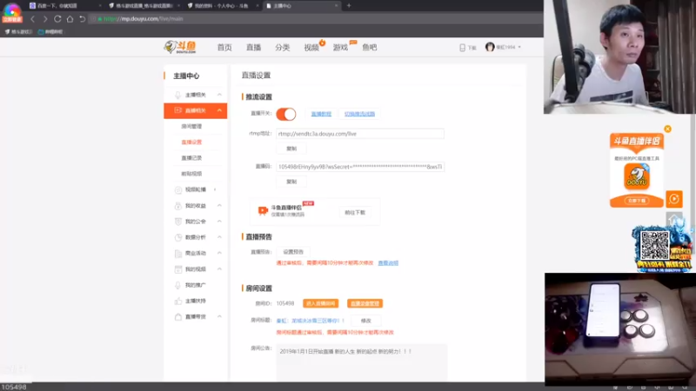Click the back-to-top arrow button

673,220
